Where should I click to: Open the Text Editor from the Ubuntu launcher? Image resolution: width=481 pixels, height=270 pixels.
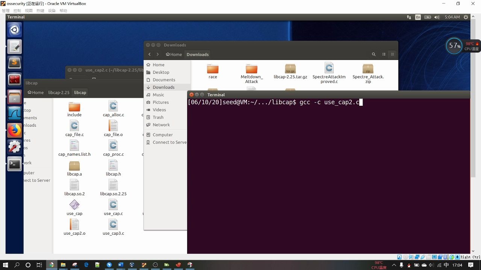(14, 46)
